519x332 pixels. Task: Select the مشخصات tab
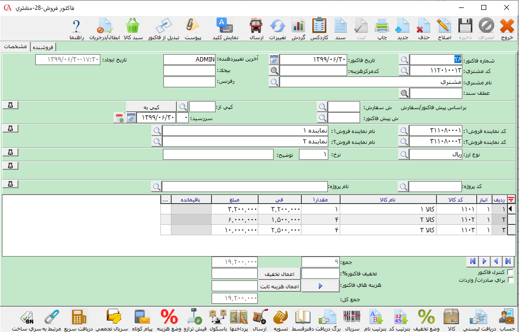click(x=15, y=46)
